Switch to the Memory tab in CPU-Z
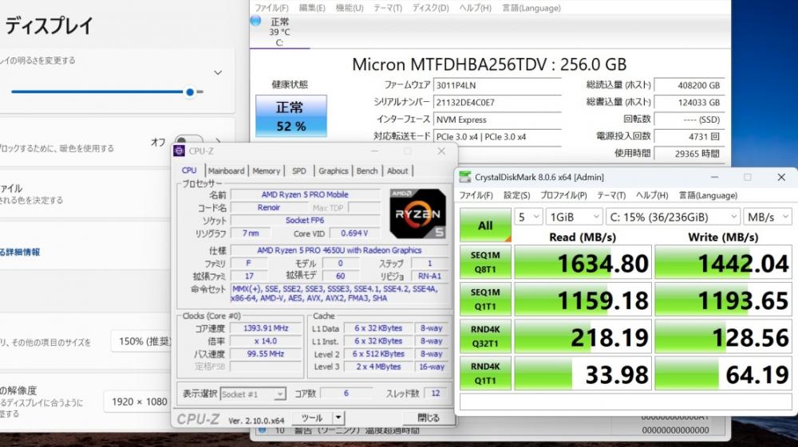798x447 pixels. pos(267,171)
